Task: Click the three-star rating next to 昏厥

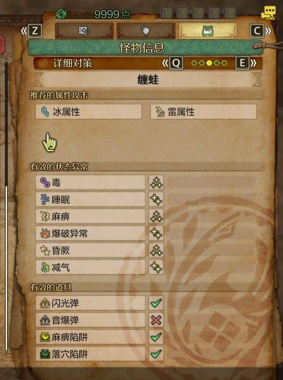Action: pos(156,250)
